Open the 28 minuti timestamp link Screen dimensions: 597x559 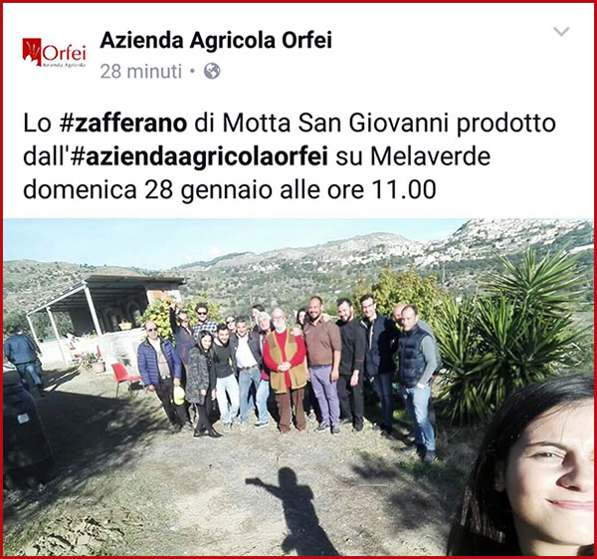point(141,72)
